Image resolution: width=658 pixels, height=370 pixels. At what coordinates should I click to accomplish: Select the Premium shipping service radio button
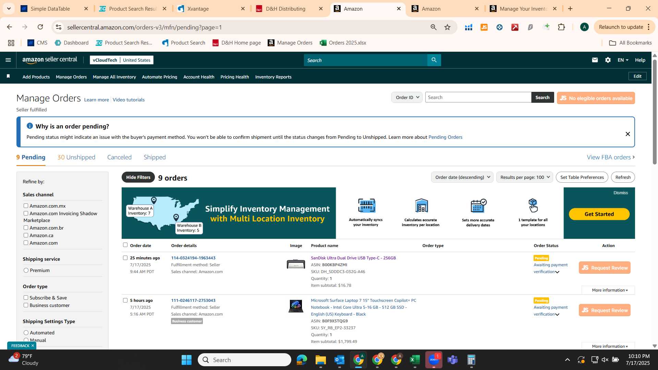tap(26, 270)
